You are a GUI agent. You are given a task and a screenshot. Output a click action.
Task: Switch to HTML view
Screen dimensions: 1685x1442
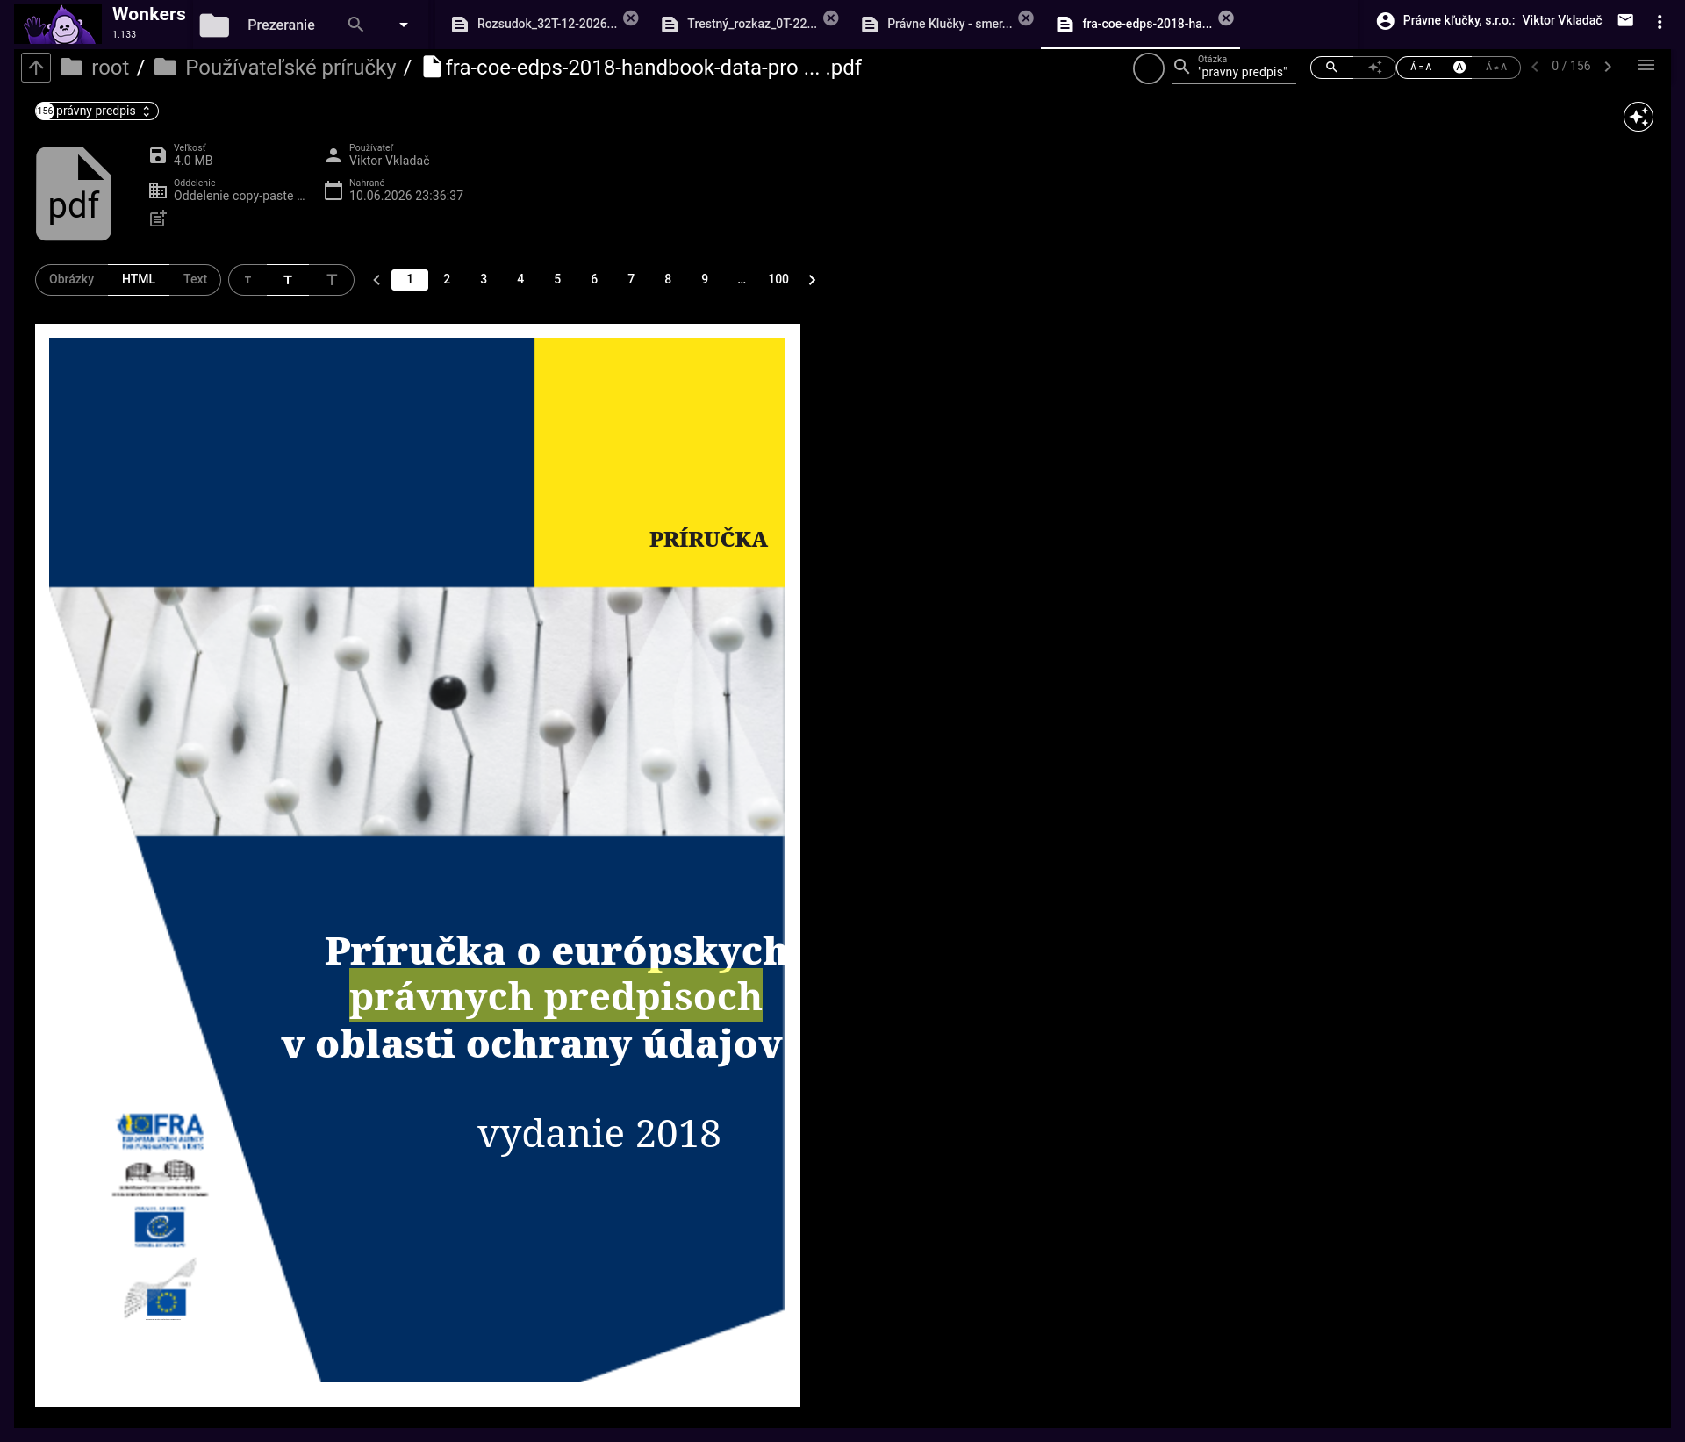pyautogui.click(x=139, y=279)
